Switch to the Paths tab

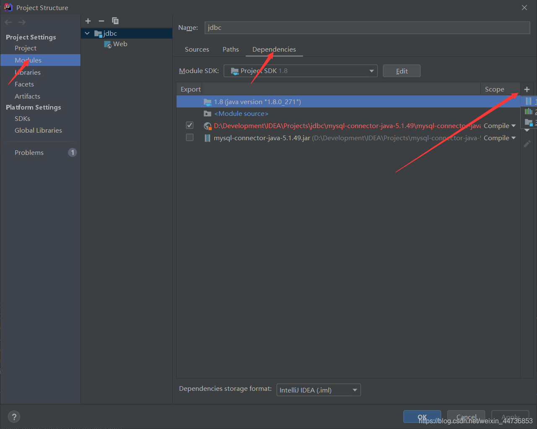click(231, 50)
